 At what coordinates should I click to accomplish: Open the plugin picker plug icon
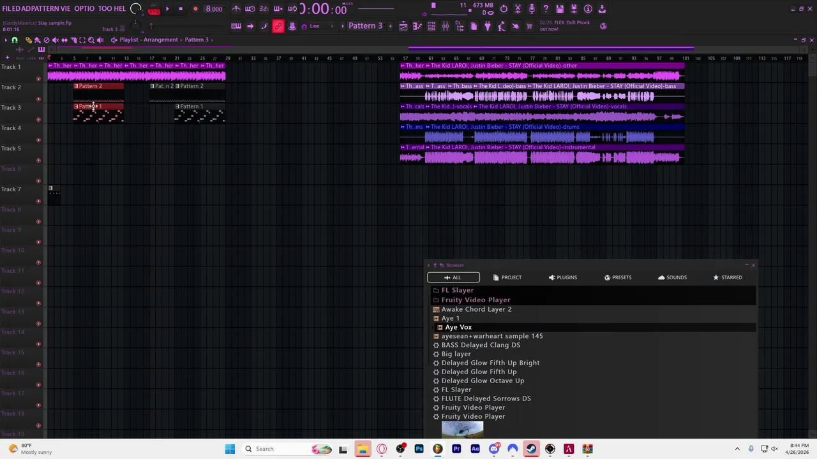(487, 26)
